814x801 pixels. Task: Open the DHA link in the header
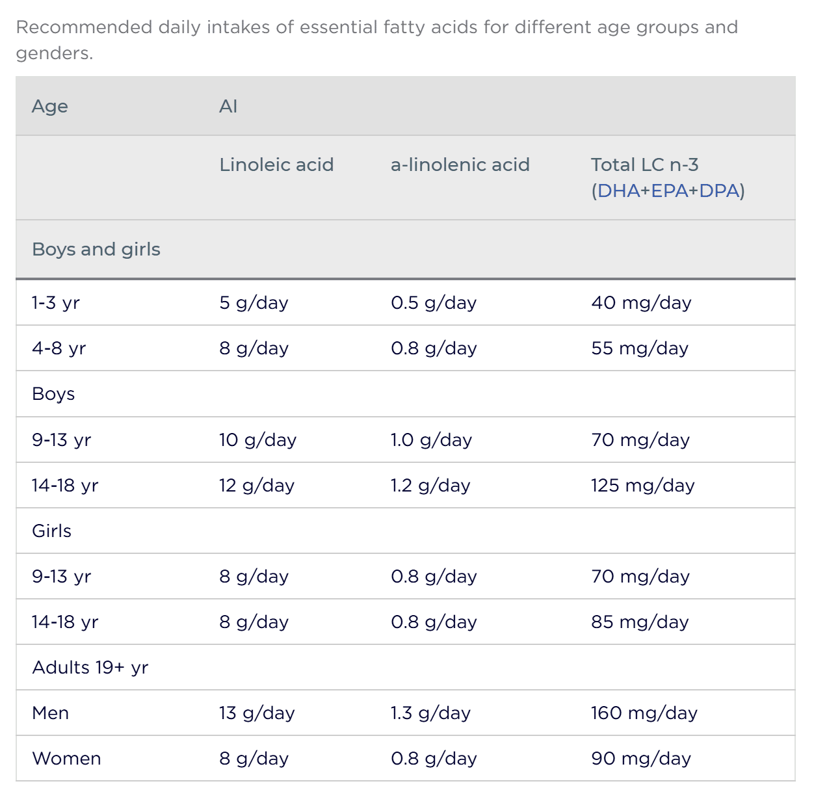tap(619, 191)
